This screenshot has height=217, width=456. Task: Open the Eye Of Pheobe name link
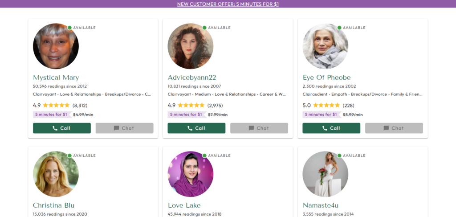pyautogui.click(x=326, y=78)
